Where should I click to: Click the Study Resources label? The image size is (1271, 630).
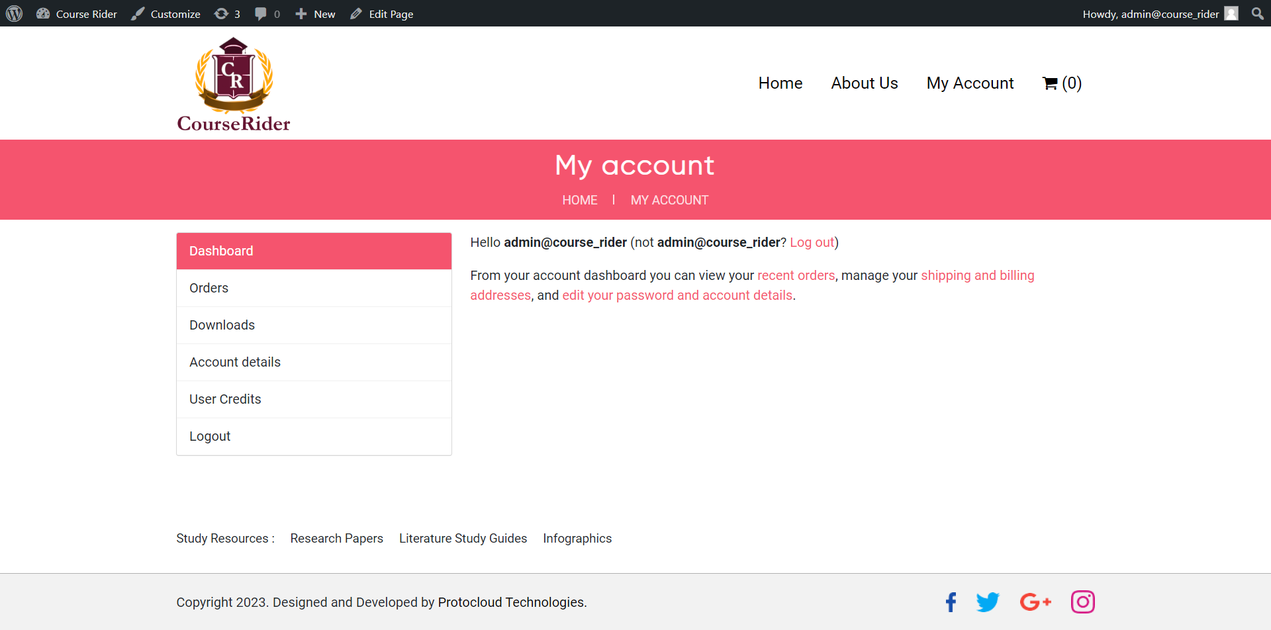click(225, 539)
